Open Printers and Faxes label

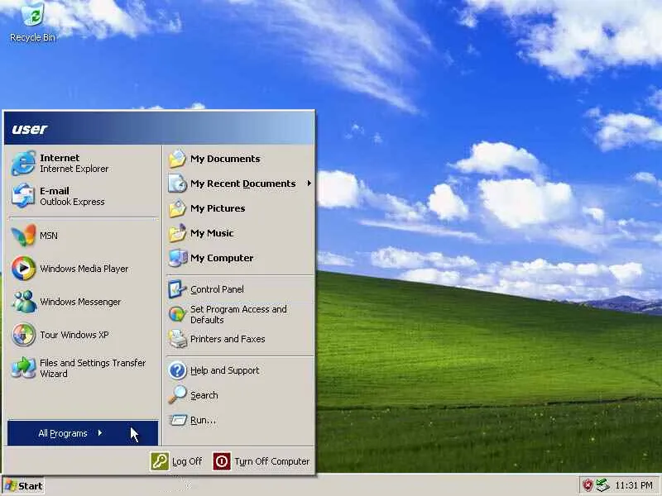pos(228,339)
